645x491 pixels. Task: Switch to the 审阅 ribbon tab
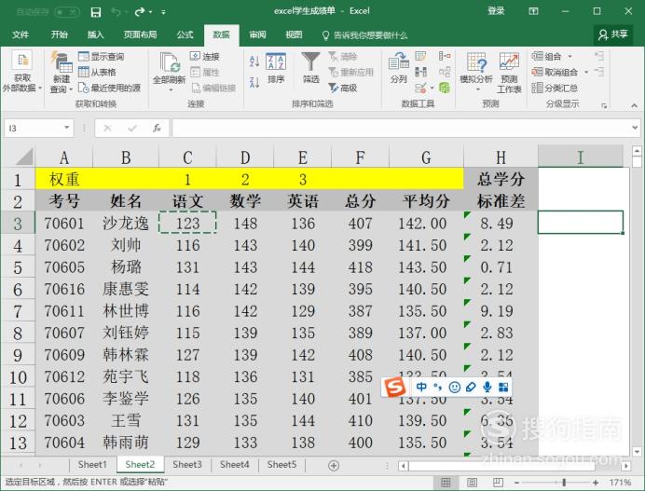click(x=257, y=34)
